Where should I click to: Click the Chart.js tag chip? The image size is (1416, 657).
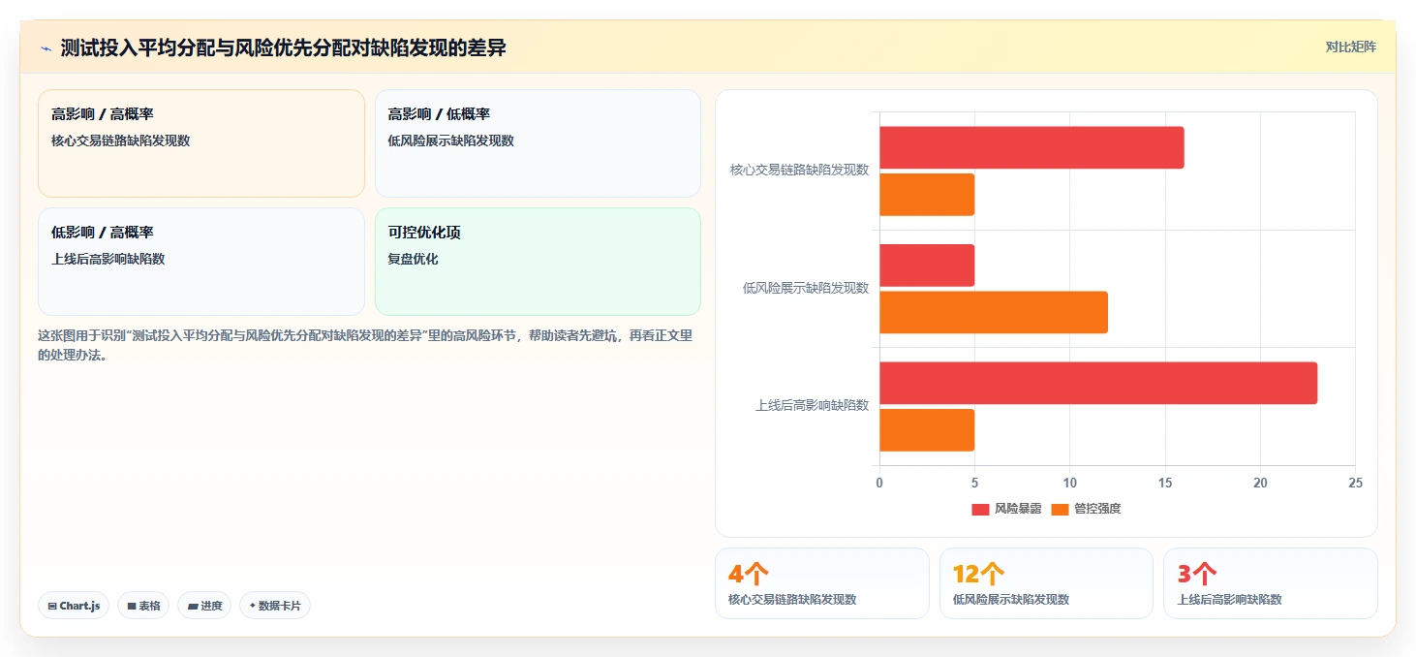pos(74,606)
